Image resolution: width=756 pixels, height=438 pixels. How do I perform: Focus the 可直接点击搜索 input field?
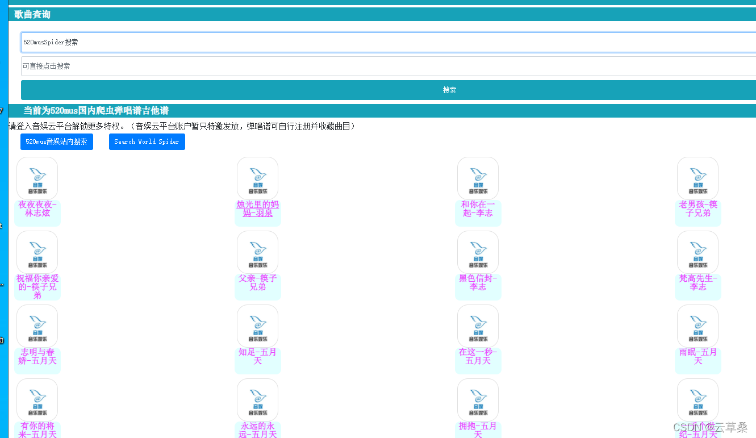tap(389, 66)
